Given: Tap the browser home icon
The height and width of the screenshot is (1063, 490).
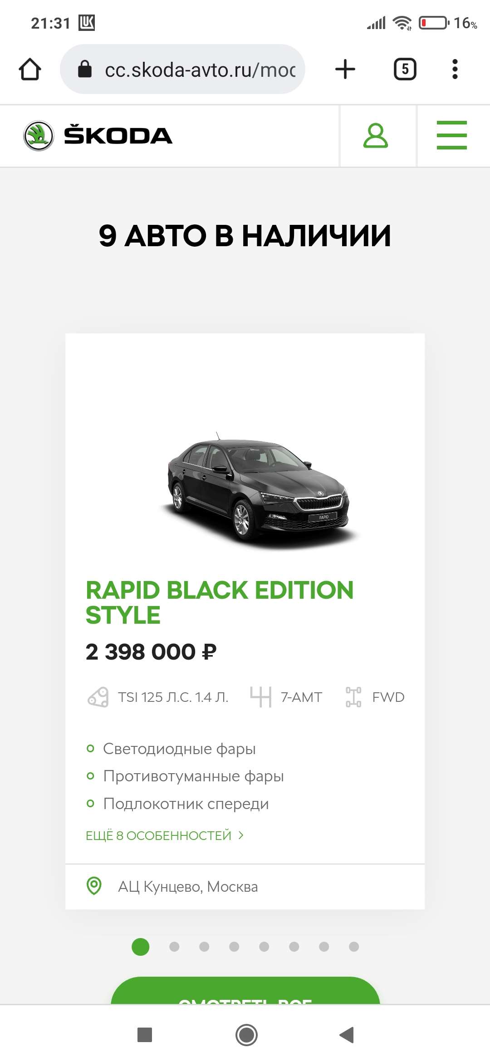Looking at the screenshot, I should click(x=30, y=70).
